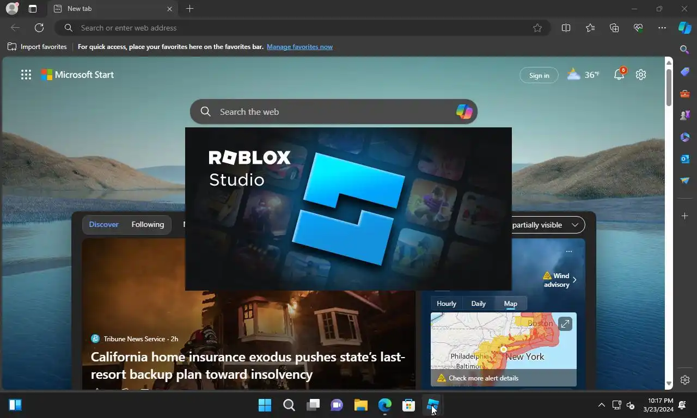697x418 pixels.
Task: Open Windows Widgets at taskbar left
Action: (x=15, y=405)
